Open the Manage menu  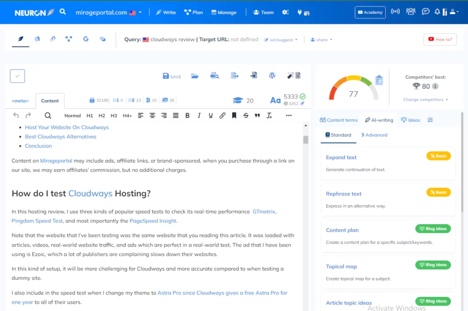[224, 12]
